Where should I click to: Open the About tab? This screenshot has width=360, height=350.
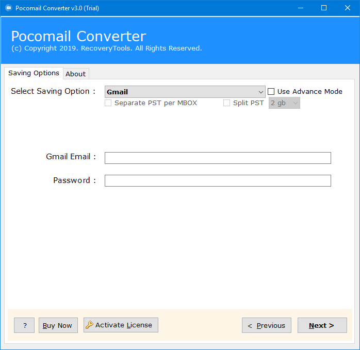pos(76,74)
